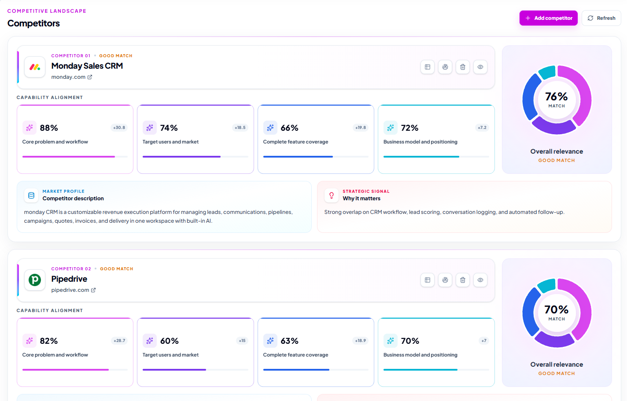Click the Add competitor button
This screenshot has width=627, height=401.
[x=548, y=18]
